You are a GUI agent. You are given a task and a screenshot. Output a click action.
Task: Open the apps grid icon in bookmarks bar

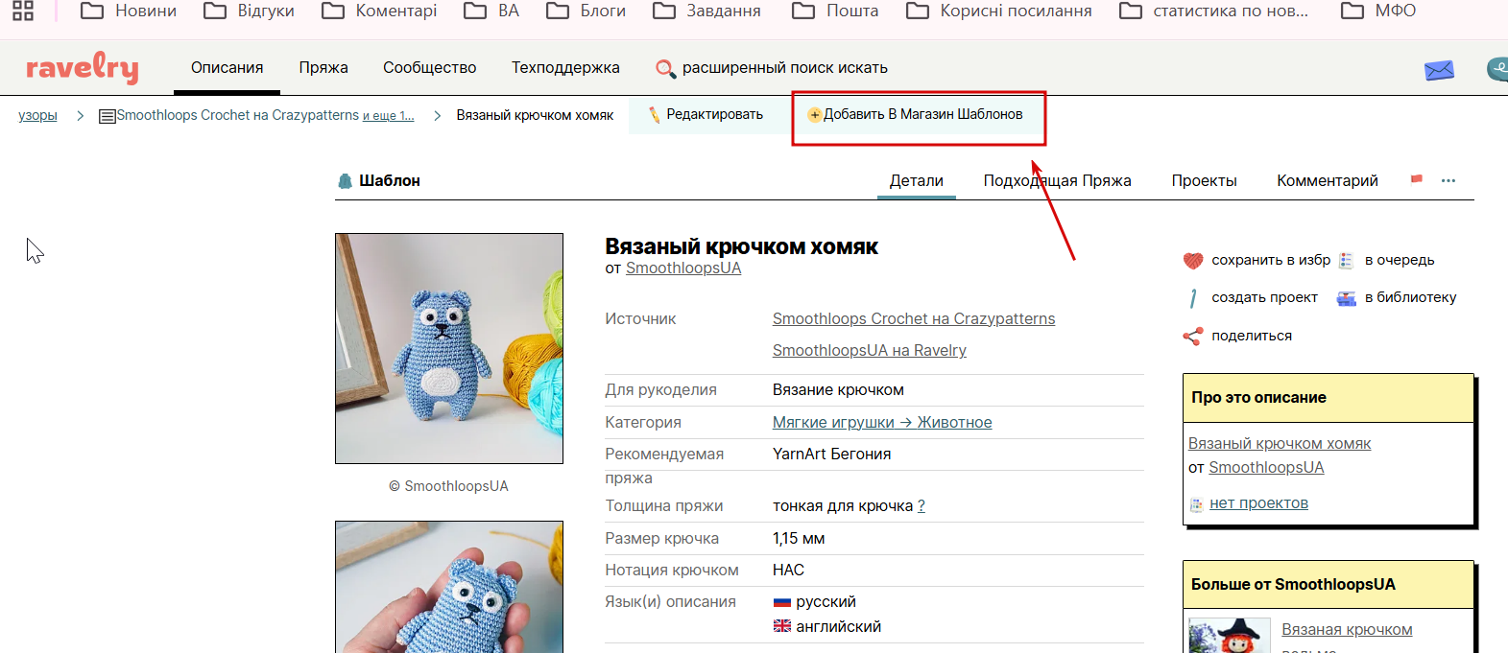coord(23,11)
